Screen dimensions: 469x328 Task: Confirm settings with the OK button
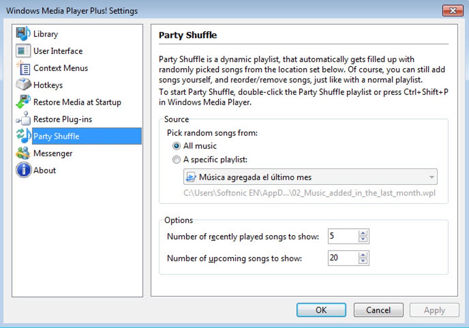tap(321, 310)
